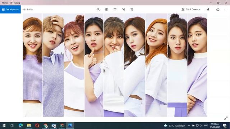Rotate the photo with rotate icon

(124, 9)
